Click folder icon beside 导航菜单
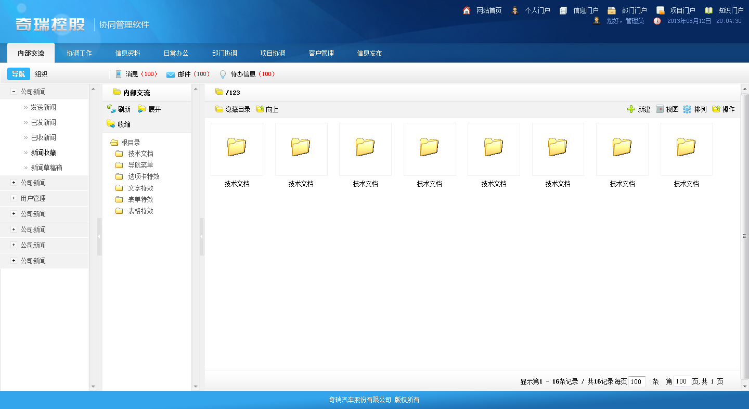This screenshot has width=749, height=409. [119, 165]
